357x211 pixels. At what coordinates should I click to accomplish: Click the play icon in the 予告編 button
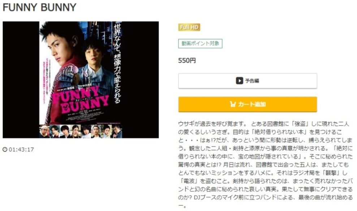[x=239, y=81]
